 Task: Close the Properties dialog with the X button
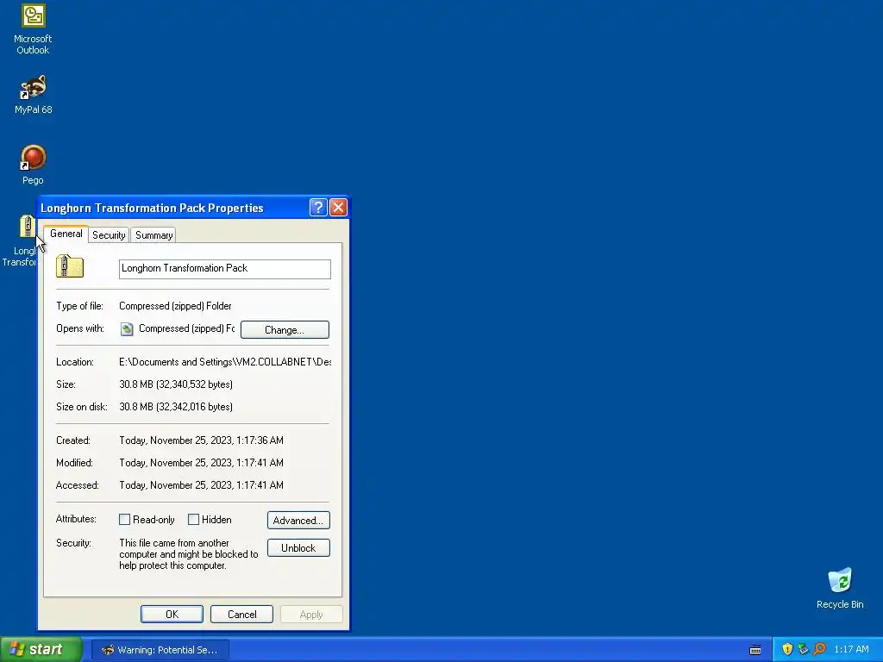(x=338, y=207)
